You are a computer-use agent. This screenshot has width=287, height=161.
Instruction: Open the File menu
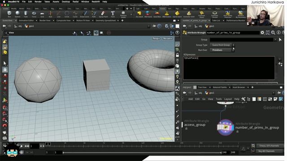pyautogui.click(x=24, y=2)
